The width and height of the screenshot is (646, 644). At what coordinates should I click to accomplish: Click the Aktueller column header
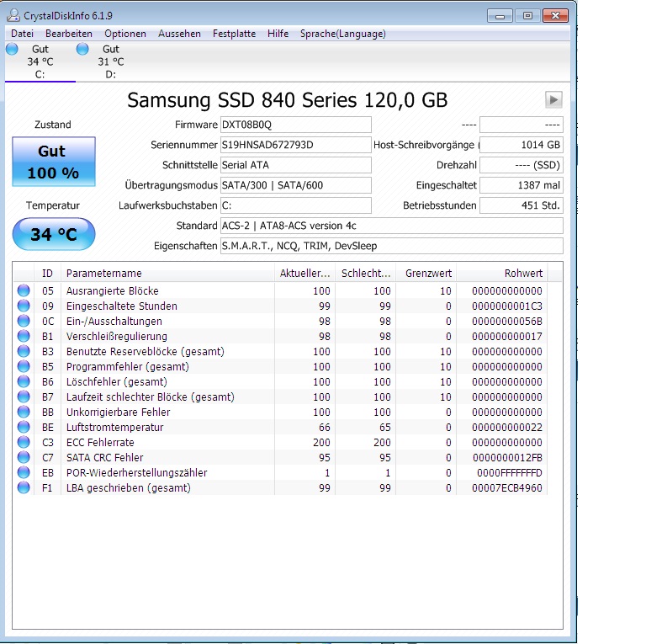(x=304, y=274)
